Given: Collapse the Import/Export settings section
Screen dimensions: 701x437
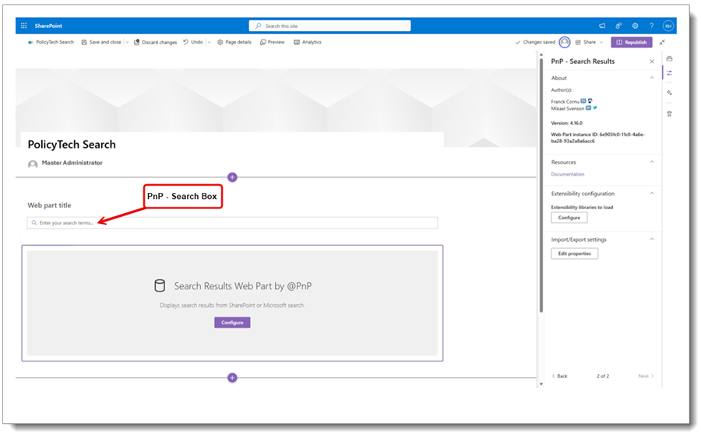Looking at the screenshot, I should pyautogui.click(x=652, y=239).
